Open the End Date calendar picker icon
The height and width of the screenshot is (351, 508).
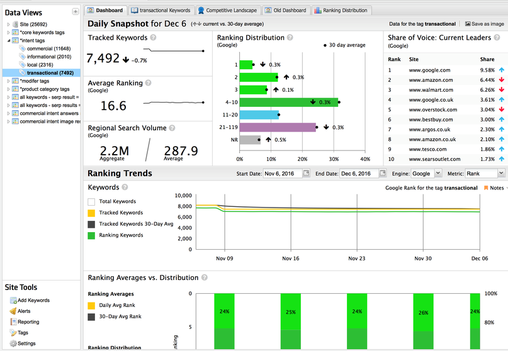(383, 173)
